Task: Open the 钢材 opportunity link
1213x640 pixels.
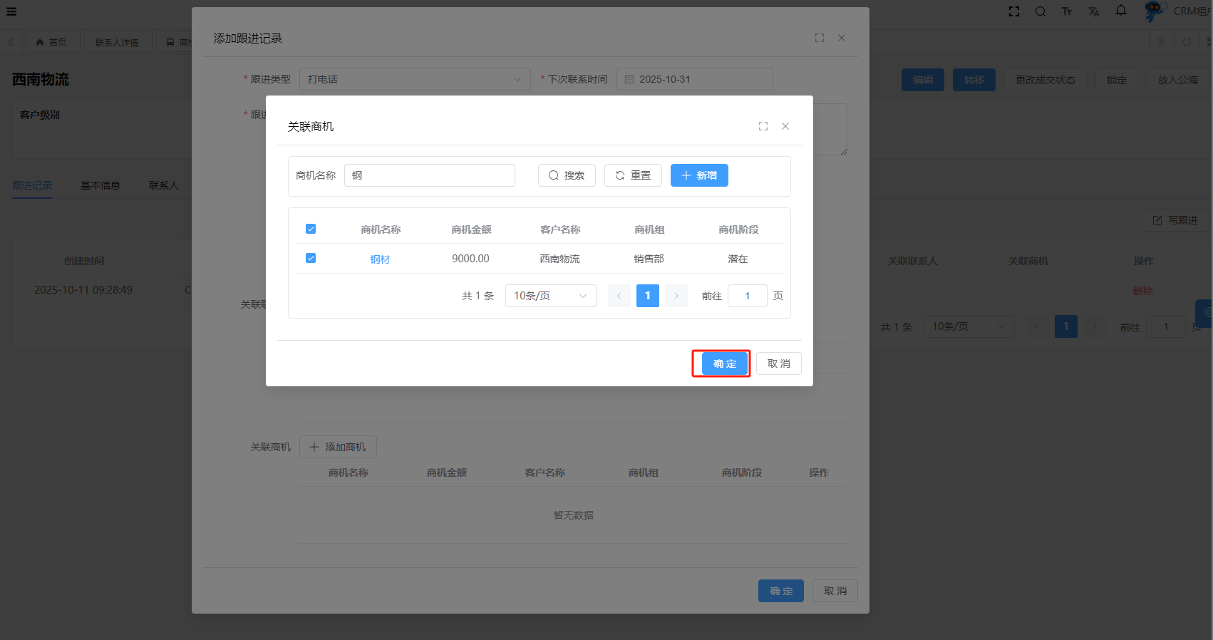Action: (380, 259)
